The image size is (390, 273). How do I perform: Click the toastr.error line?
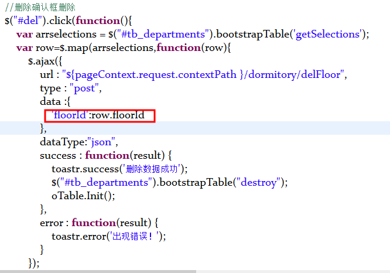(109, 236)
